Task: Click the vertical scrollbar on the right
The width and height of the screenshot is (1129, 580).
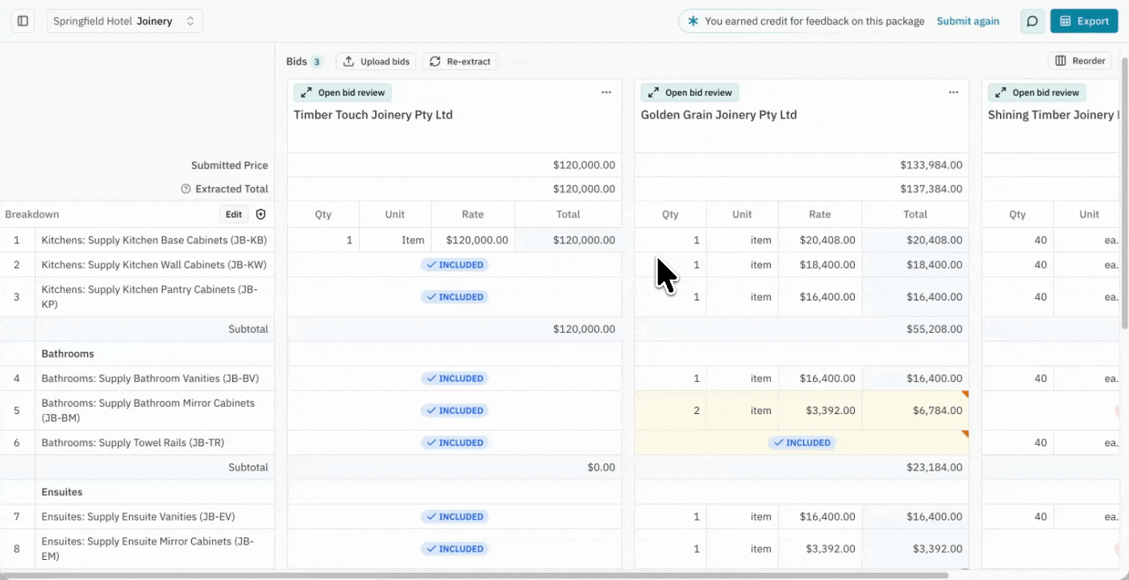Action: click(x=1124, y=193)
